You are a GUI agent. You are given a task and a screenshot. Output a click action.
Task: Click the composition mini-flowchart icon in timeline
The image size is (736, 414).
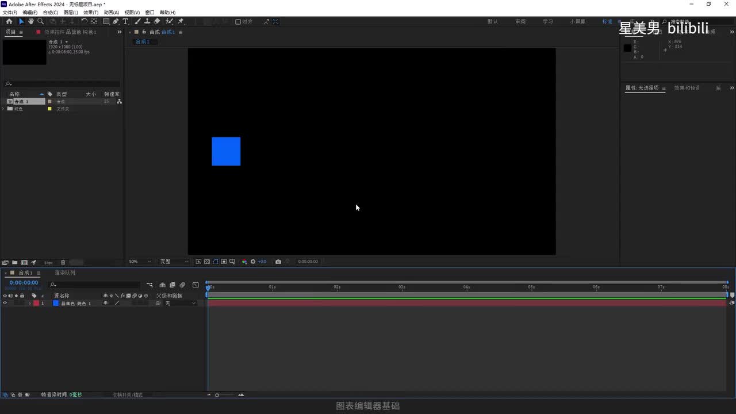150,285
